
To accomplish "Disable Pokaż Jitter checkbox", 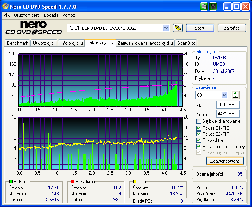I will coord(198,140).
